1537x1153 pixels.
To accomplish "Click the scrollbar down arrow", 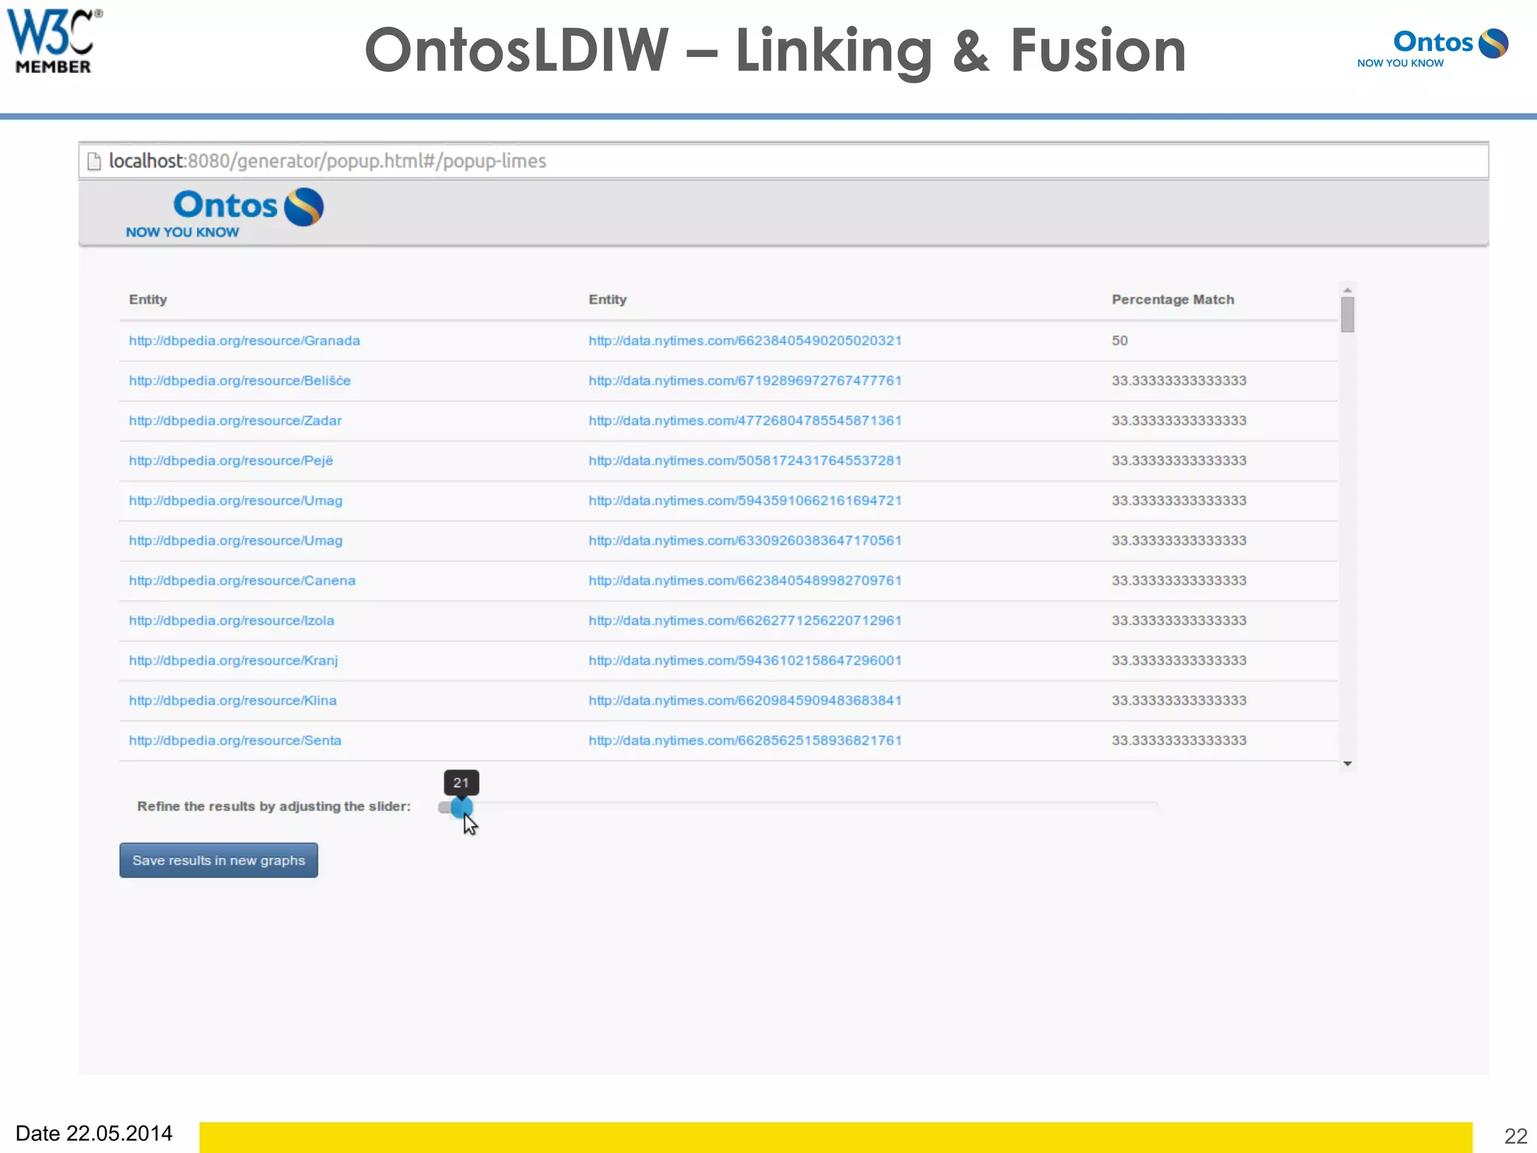I will [1347, 763].
